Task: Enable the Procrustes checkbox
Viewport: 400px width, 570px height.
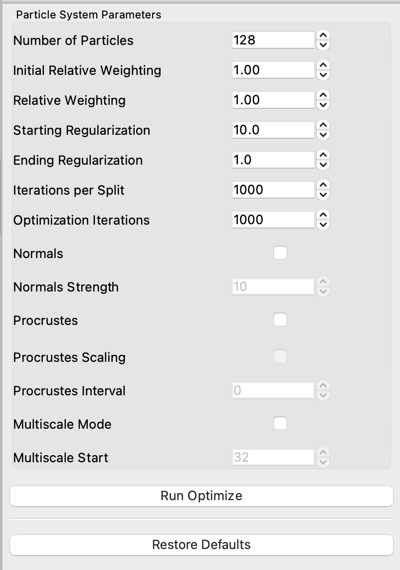Action: coord(280,319)
